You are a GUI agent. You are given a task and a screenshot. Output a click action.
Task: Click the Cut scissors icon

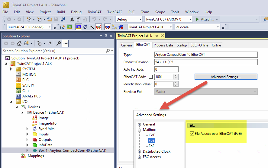pos(72,19)
